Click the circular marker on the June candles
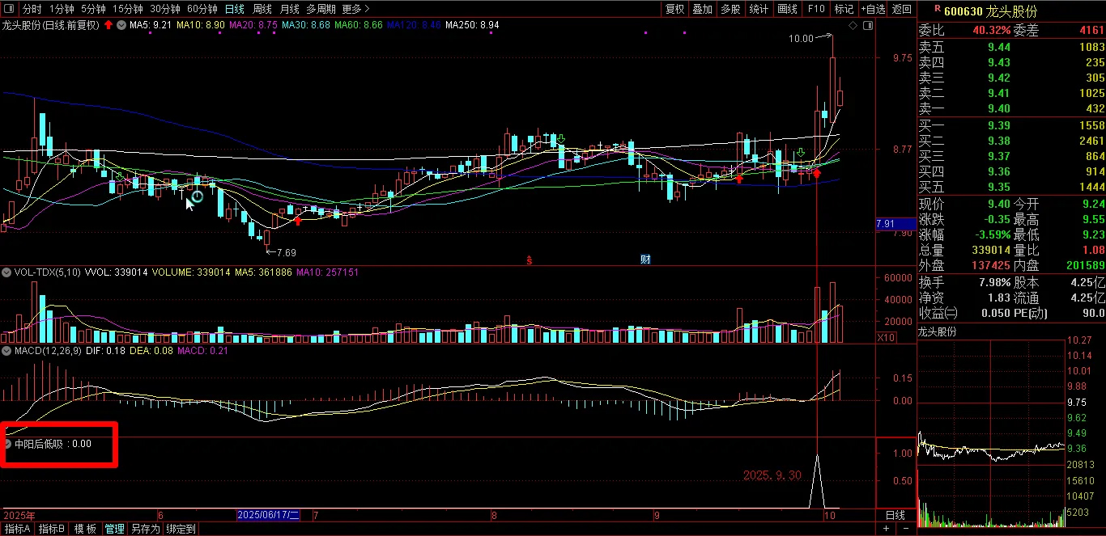This screenshot has width=1106, height=536. 197,196
